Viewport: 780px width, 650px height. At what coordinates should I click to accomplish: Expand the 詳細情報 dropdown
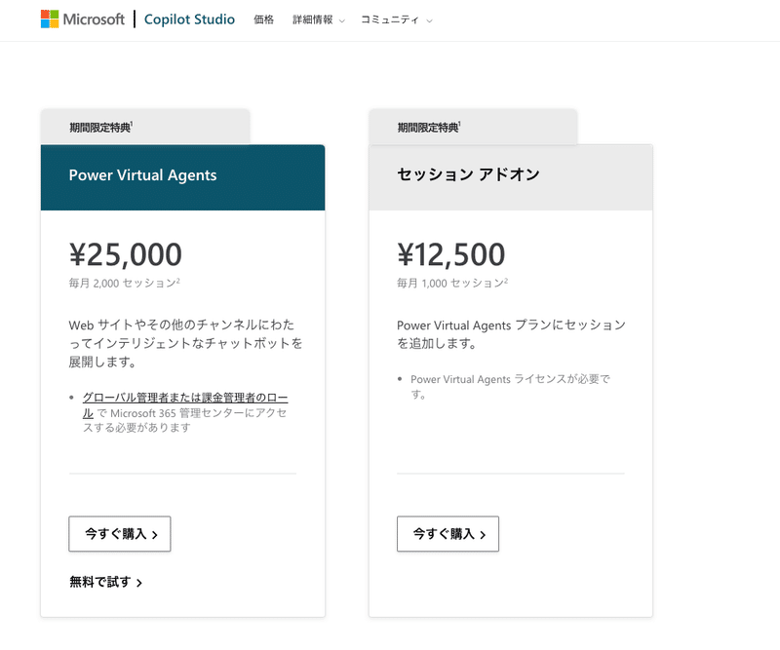pyautogui.click(x=319, y=19)
